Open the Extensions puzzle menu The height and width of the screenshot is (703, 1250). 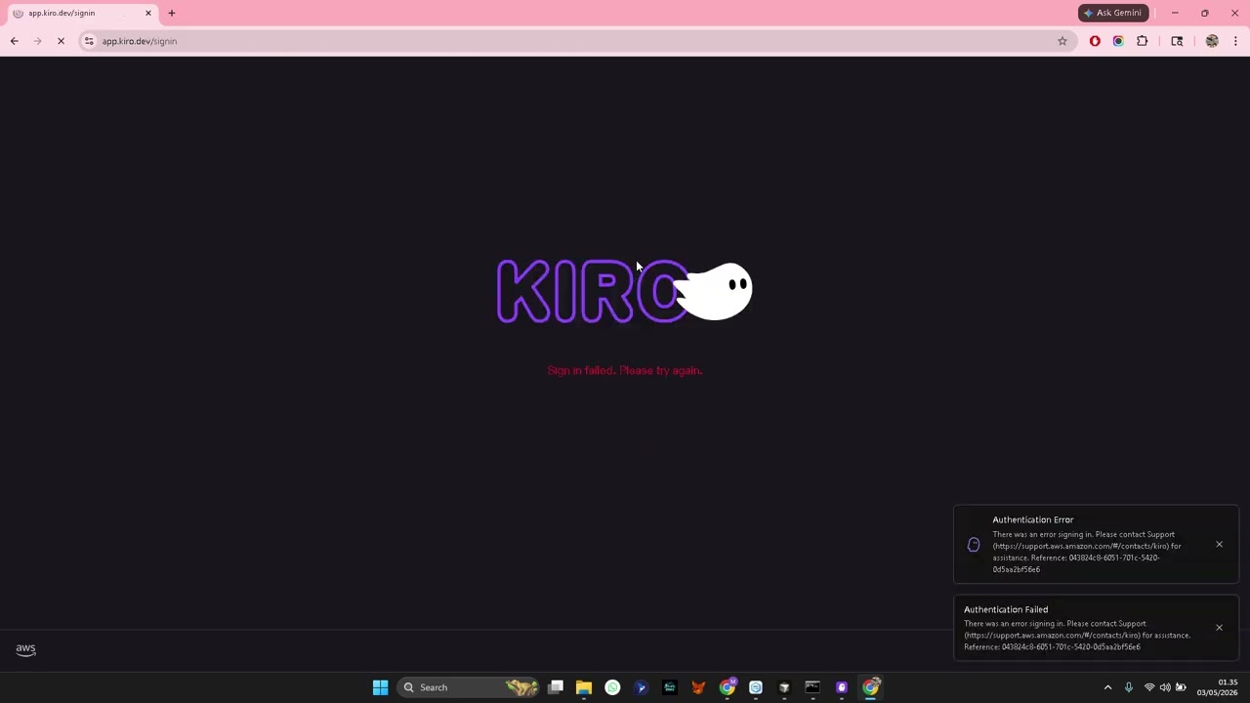(x=1143, y=41)
